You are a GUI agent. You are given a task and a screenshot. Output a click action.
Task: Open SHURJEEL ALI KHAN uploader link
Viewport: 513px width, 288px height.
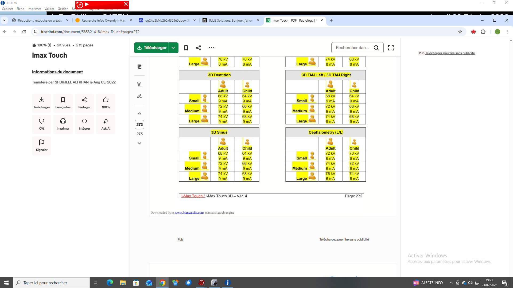coord(72,82)
